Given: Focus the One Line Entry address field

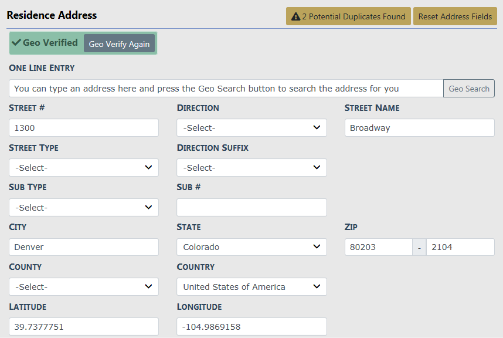Looking at the screenshot, I should [x=226, y=89].
